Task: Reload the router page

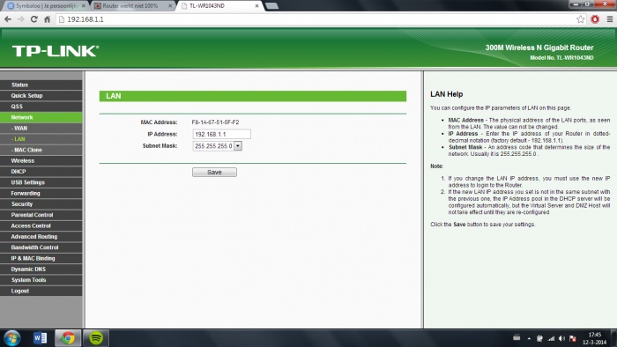Action: coord(33,19)
